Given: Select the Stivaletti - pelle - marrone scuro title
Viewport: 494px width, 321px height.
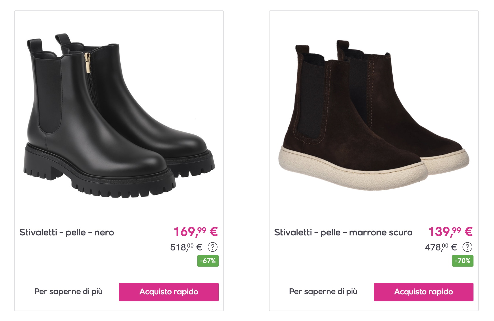Looking at the screenshot, I should point(343,233).
